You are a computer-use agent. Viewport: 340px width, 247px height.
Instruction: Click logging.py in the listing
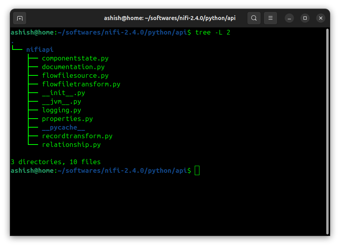pos(61,110)
